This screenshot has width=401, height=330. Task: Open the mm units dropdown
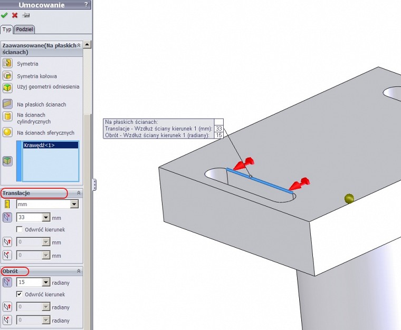74,204
